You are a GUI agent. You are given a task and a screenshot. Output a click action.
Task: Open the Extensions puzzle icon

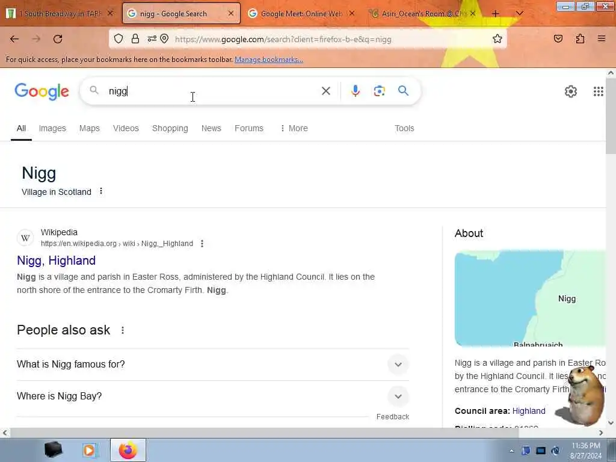[580, 38]
